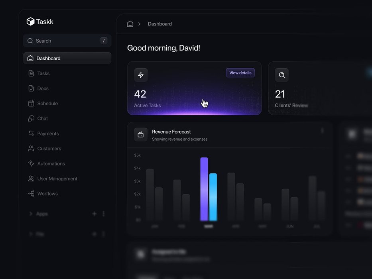
Task: Click the highlighted purple revenue bar
Action: (x=204, y=189)
